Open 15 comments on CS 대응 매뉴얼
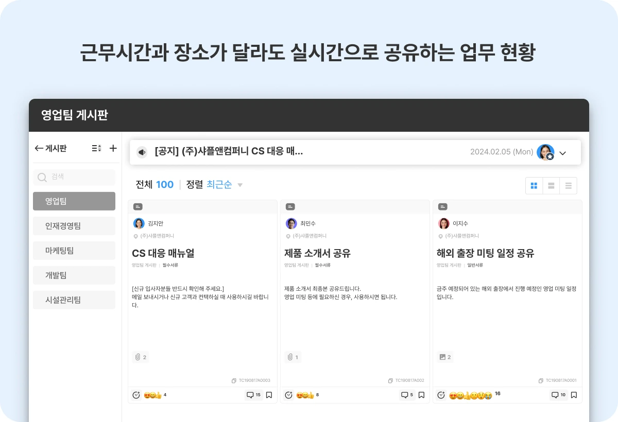The image size is (618, 422). point(253,395)
